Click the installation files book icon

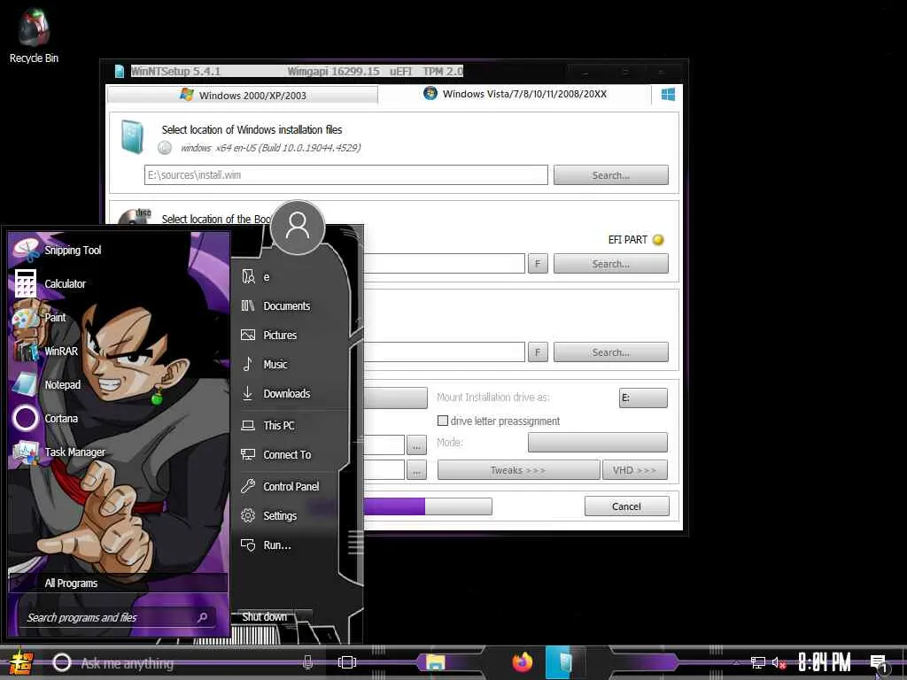click(x=133, y=137)
